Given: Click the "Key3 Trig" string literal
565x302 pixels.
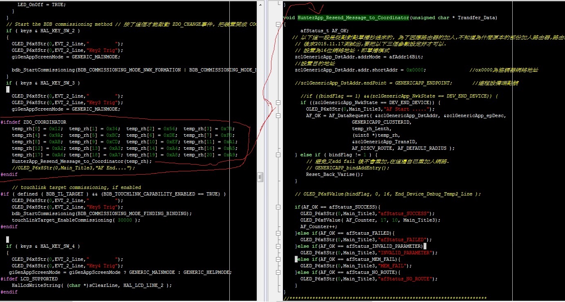Looking at the screenshot, I should point(103,102).
